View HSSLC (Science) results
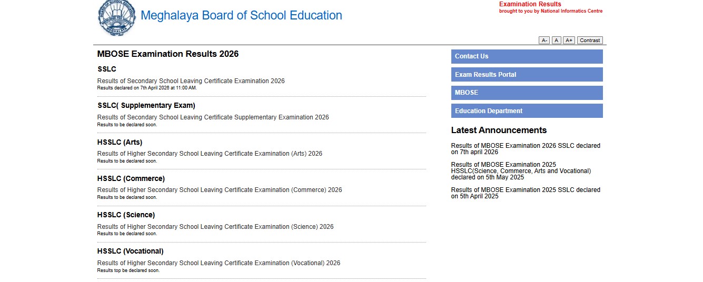 pyautogui.click(x=126, y=215)
